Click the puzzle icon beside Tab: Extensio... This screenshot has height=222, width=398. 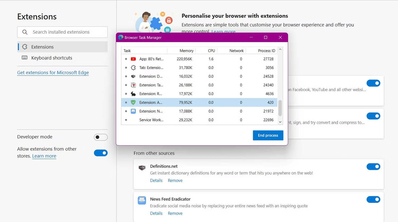tap(133, 68)
